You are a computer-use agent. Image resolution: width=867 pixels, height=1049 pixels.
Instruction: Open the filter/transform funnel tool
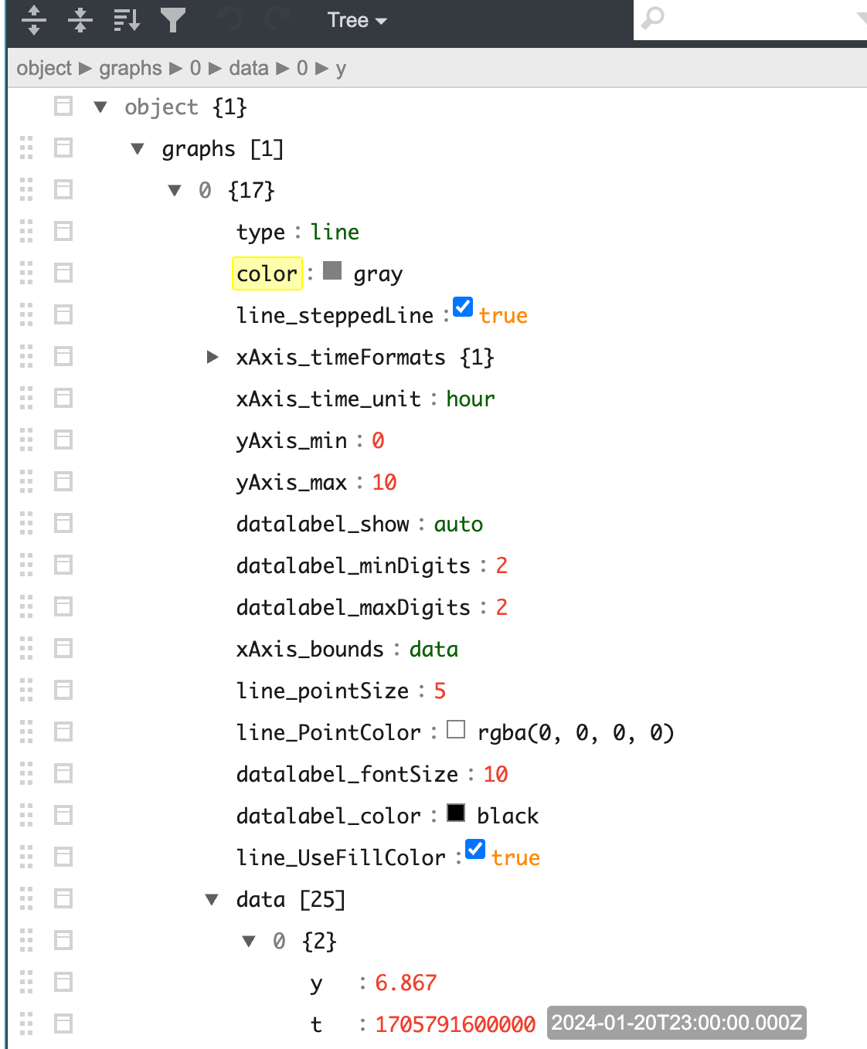coord(173,20)
